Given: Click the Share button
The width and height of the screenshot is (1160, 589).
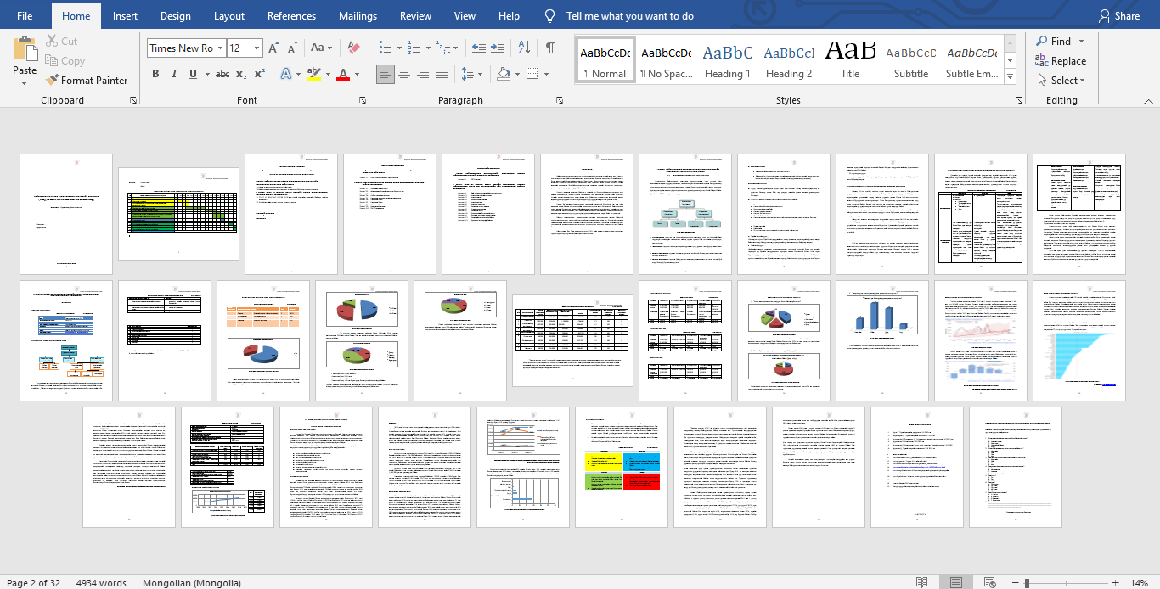Looking at the screenshot, I should pyautogui.click(x=1118, y=16).
